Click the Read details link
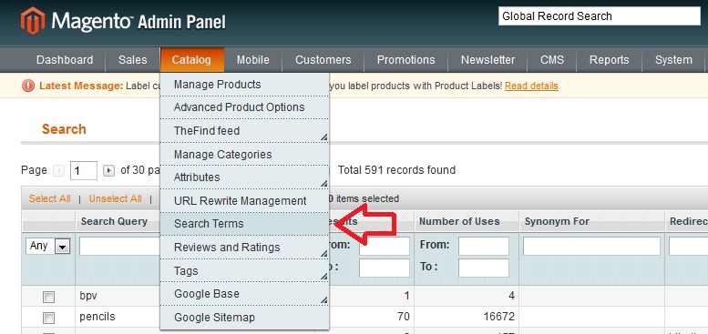The height and width of the screenshot is (334, 708). click(x=531, y=86)
